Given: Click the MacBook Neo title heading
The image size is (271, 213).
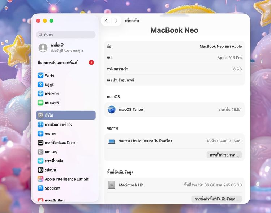Looking at the screenshot, I should pos(174,30).
